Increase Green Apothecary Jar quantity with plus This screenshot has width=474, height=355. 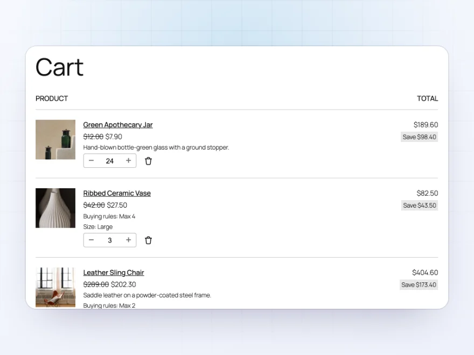129,161
